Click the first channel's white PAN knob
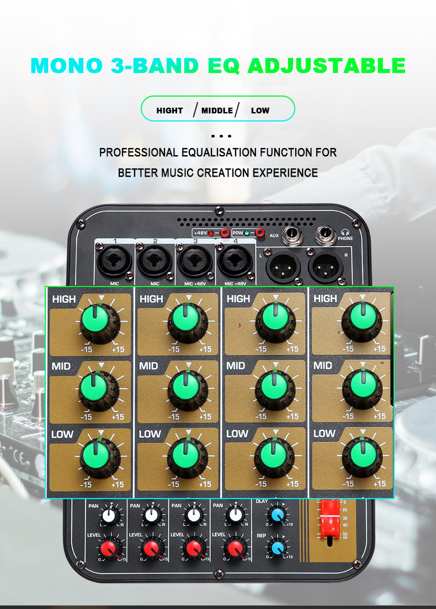Screen dimensions: 436x609 click(x=109, y=515)
